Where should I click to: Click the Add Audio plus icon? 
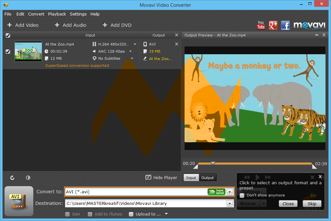point(57,25)
